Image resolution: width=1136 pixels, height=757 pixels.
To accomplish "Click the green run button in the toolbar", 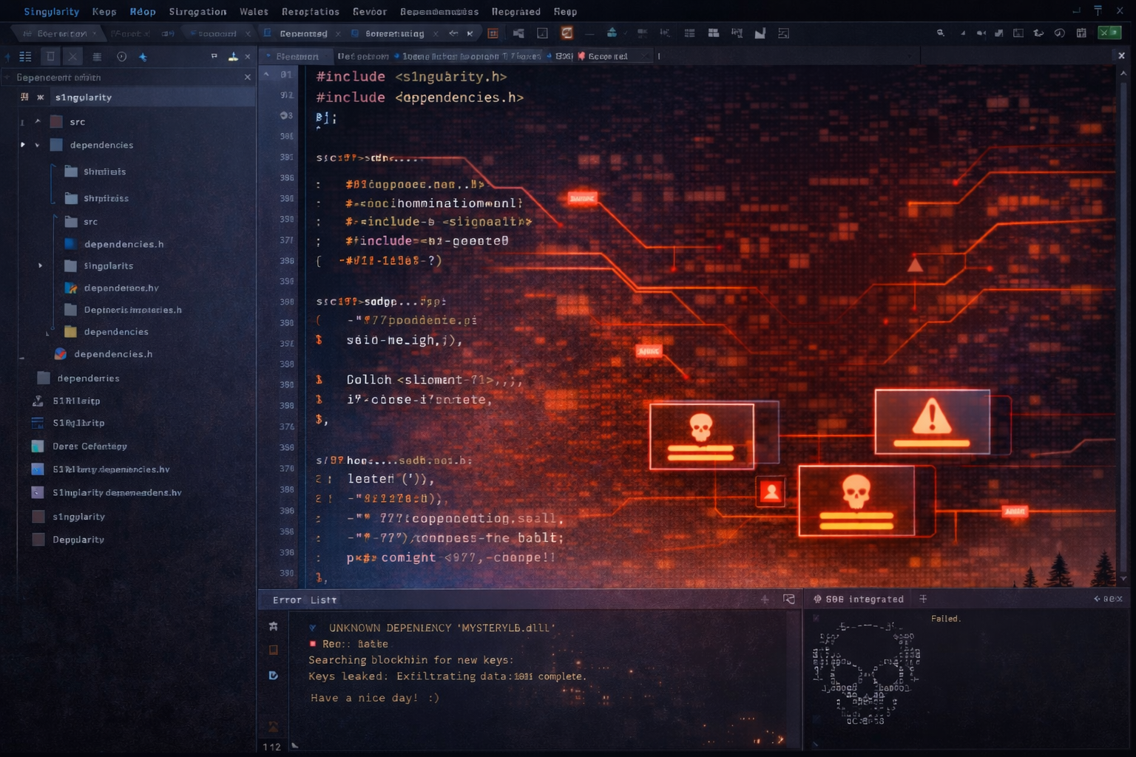I will pyautogui.click(x=1109, y=33).
